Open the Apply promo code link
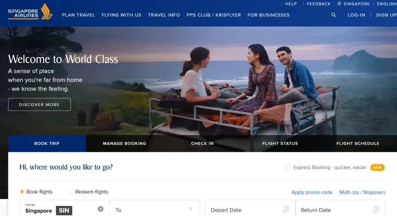 (x=312, y=192)
